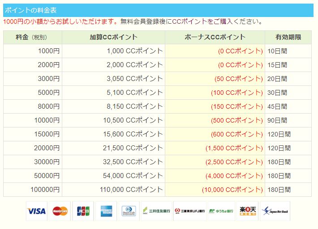
Task: Select the 加算CCポイント column header
Action: point(113,38)
